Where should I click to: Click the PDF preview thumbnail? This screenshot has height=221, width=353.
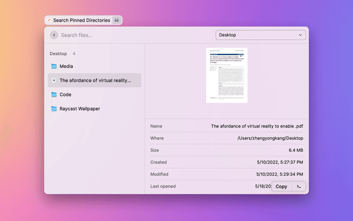(x=227, y=75)
